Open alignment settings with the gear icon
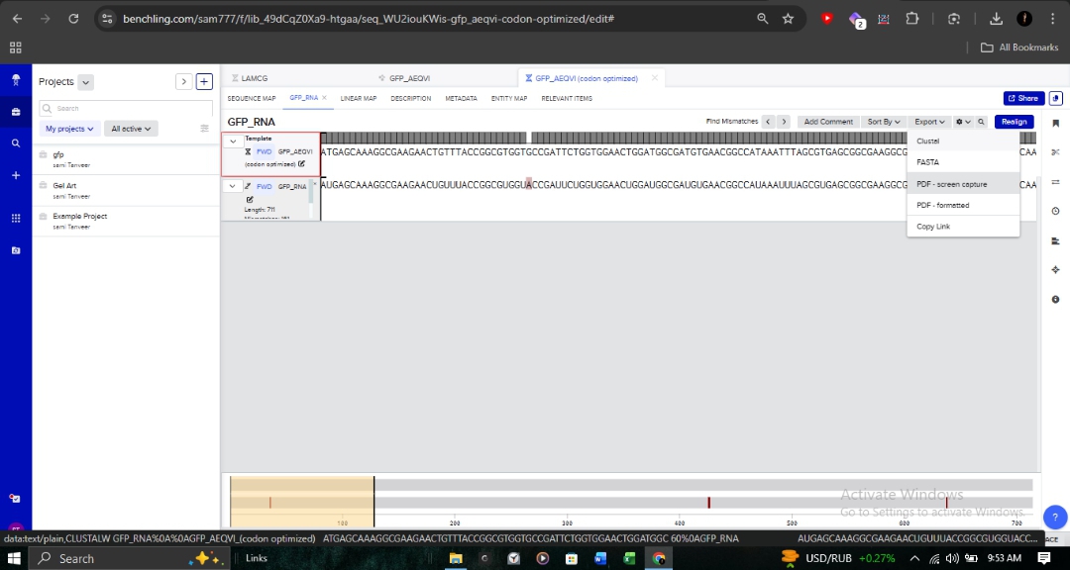1070x570 pixels. pyautogui.click(x=958, y=121)
